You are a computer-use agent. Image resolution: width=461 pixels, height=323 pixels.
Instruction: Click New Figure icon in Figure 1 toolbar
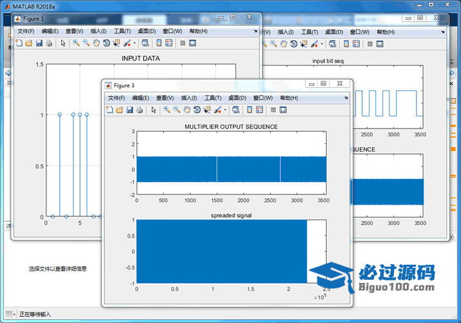click(x=19, y=43)
